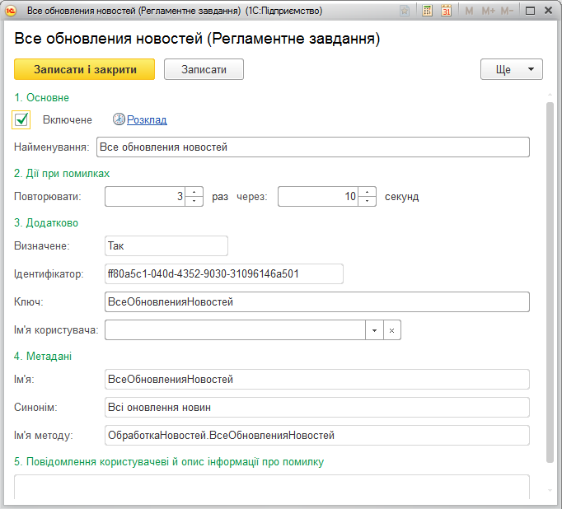Open the Розклад schedule link
562x509 pixels.
(x=147, y=119)
